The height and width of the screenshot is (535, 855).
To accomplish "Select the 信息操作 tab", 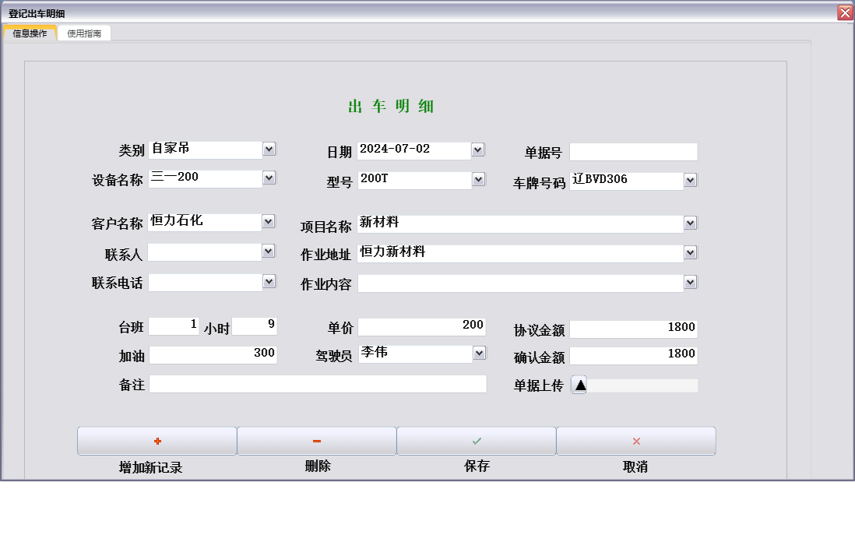I will coord(30,33).
